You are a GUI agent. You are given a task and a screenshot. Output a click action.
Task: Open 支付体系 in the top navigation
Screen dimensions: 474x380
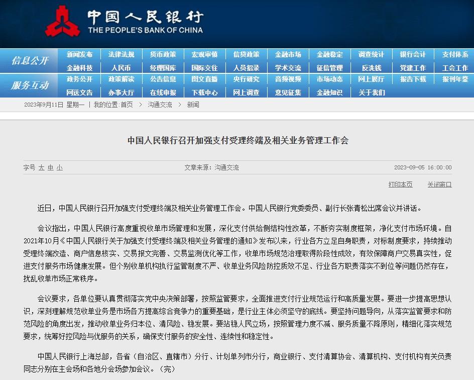[x=454, y=54]
